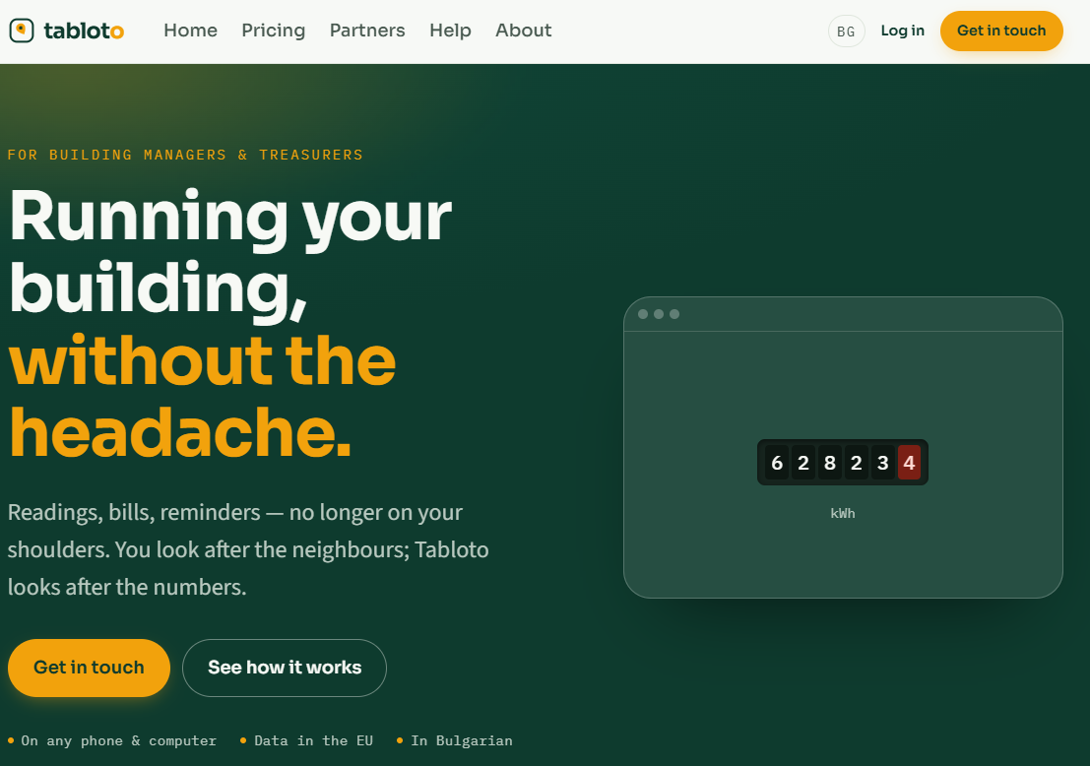1090x766 pixels.
Task: Click the three window dots in mockup
Action: pyautogui.click(x=659, y=314)
